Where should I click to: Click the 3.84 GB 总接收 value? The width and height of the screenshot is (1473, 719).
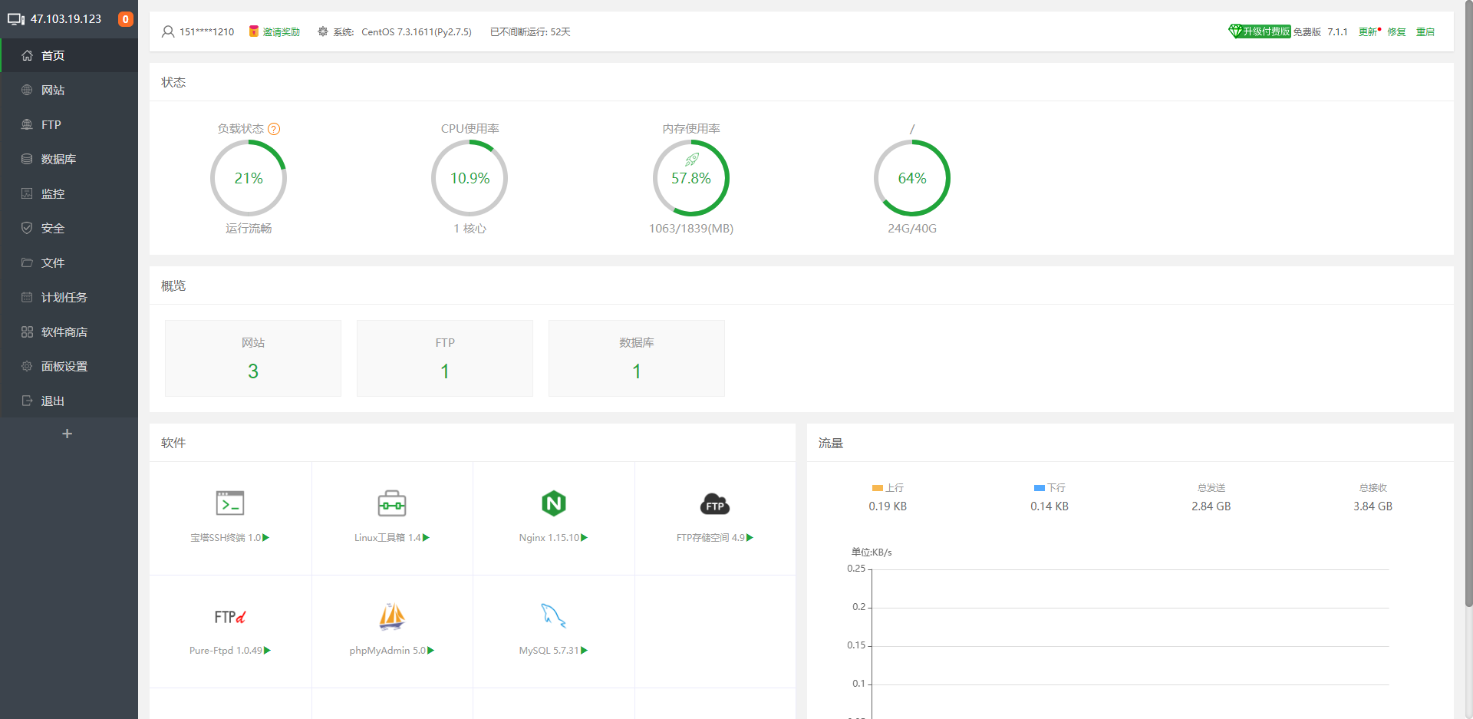(x=1372, y=506)
